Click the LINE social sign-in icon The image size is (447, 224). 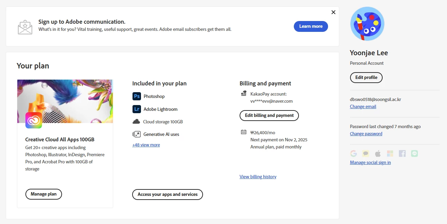point(414,154)
